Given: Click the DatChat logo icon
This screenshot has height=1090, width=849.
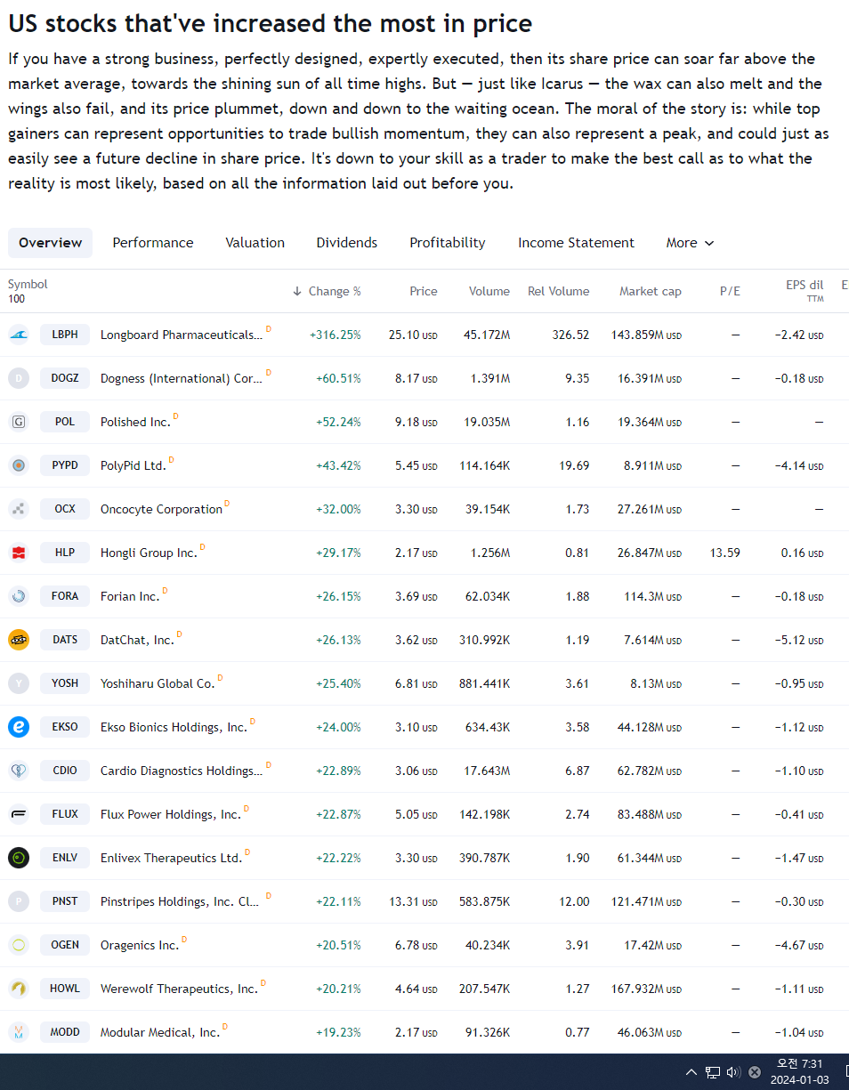Looking at the screenshot, I should (x=19, y=640).
